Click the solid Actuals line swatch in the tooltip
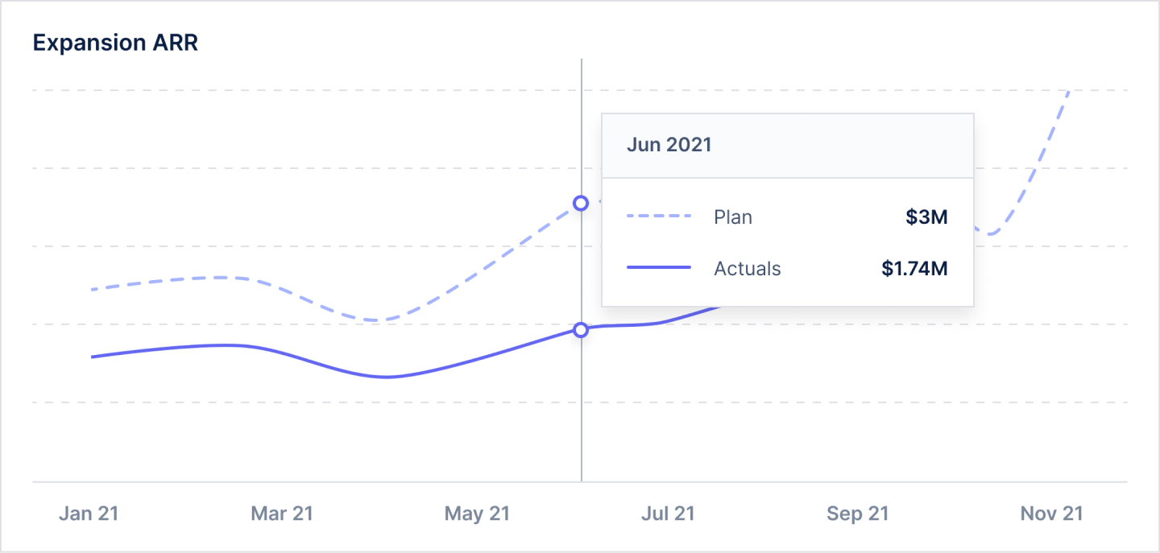Screen dimensions: 1160x553 658,268
